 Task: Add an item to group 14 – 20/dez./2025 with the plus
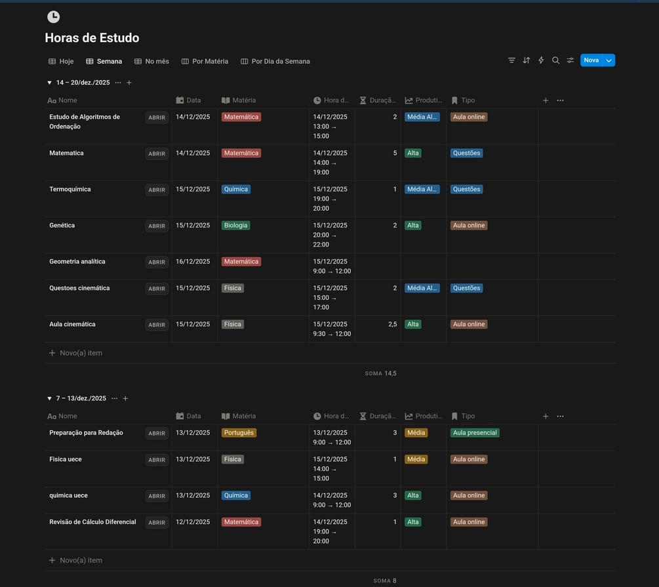[x=129, y=83]
